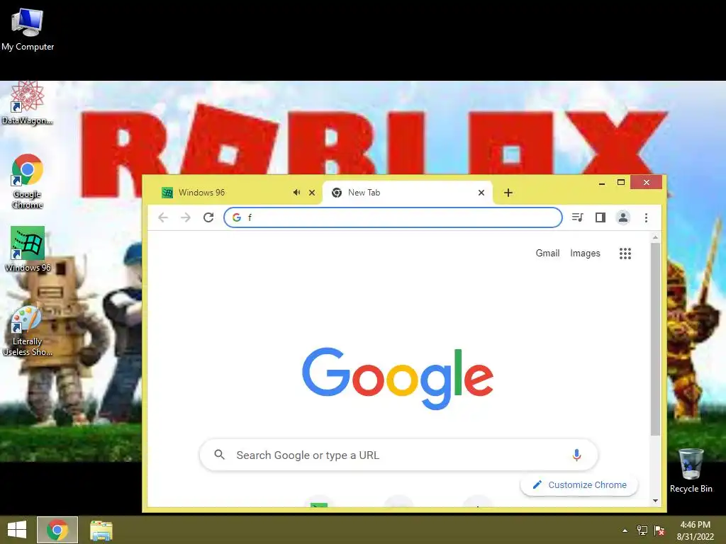This screenshot has height=544, width=726.
Task: Click the scrollbar down arrow
Action: 655,501
